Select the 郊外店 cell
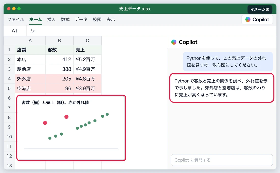Viewport: 280px width, 173px height. click(30, 79)
